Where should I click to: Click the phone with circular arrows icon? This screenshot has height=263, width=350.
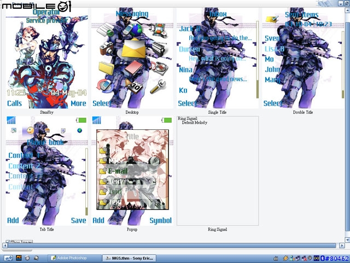(x=105, y=85)
